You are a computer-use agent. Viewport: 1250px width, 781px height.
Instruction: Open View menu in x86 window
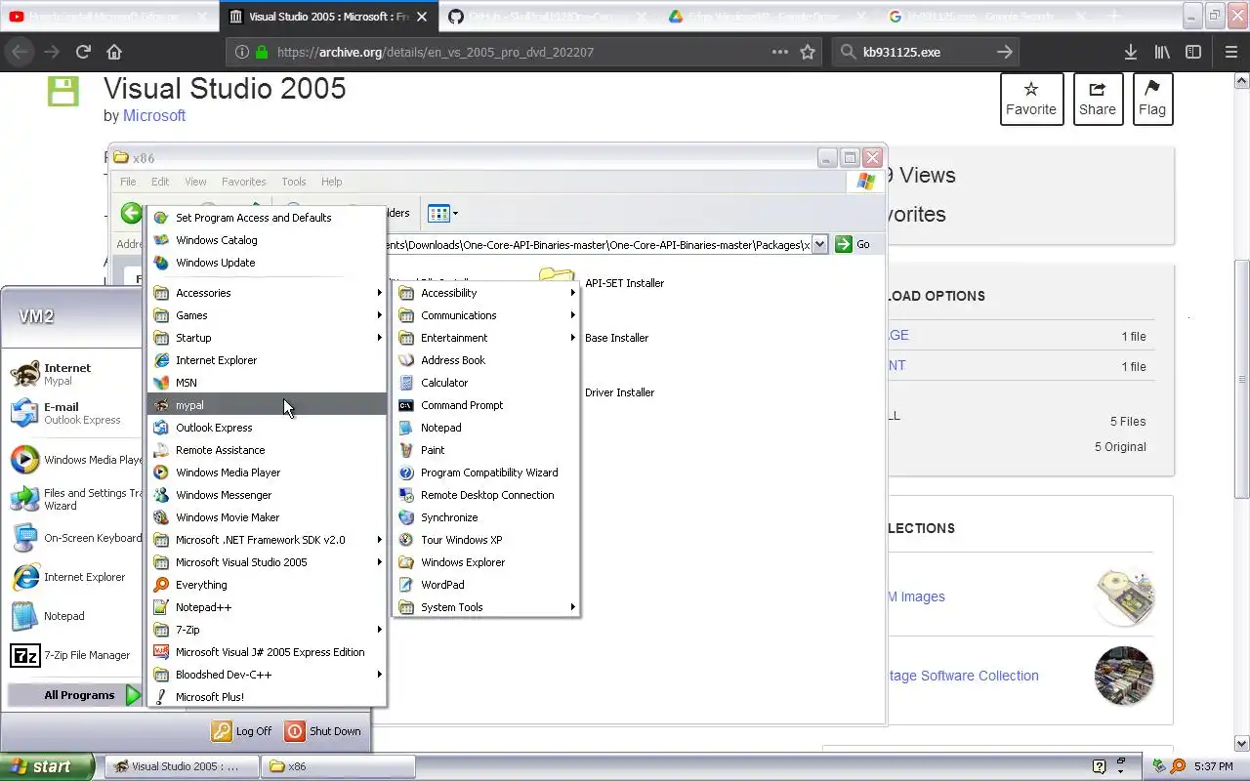pyautogui.click(x=195, y=182)
